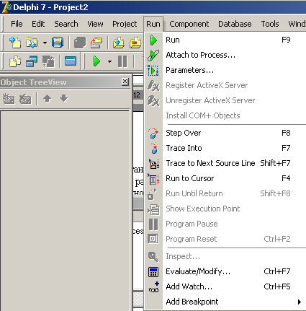Screen dimensions: 306x311
Task: Click the Save toolbar icon
Action: (58, 43)
